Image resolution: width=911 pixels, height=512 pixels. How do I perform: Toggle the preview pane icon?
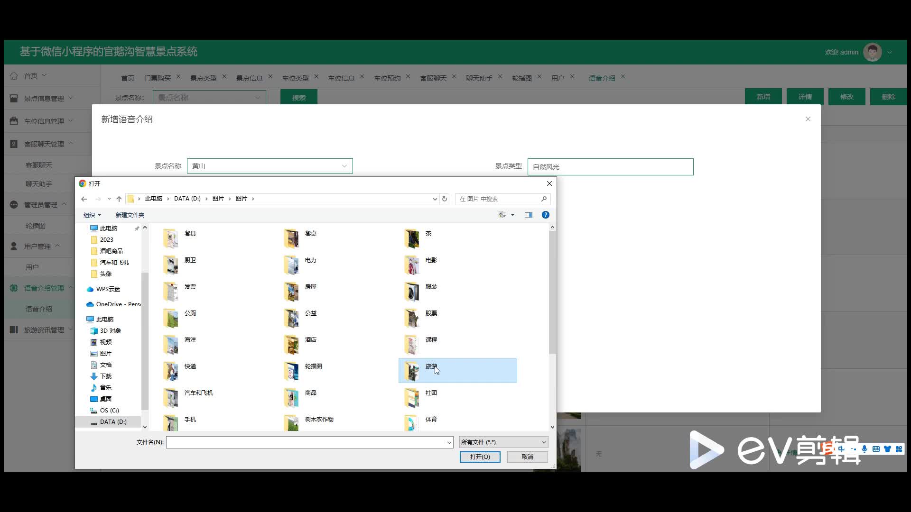529,215
